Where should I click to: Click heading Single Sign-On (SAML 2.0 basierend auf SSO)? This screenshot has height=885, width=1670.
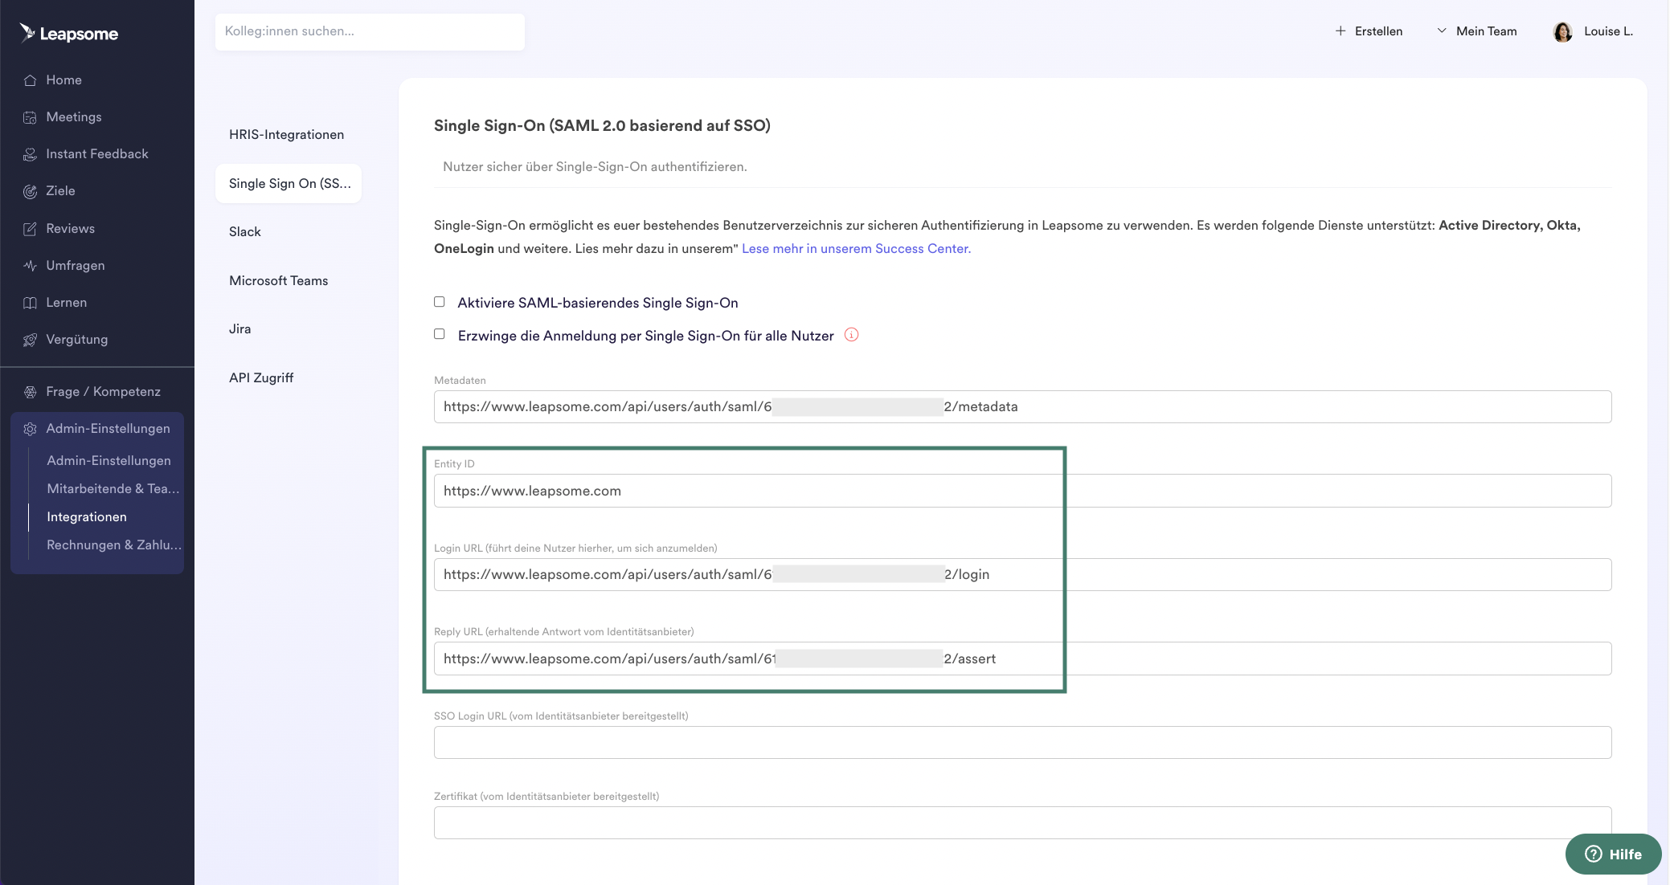click(602, 126)
